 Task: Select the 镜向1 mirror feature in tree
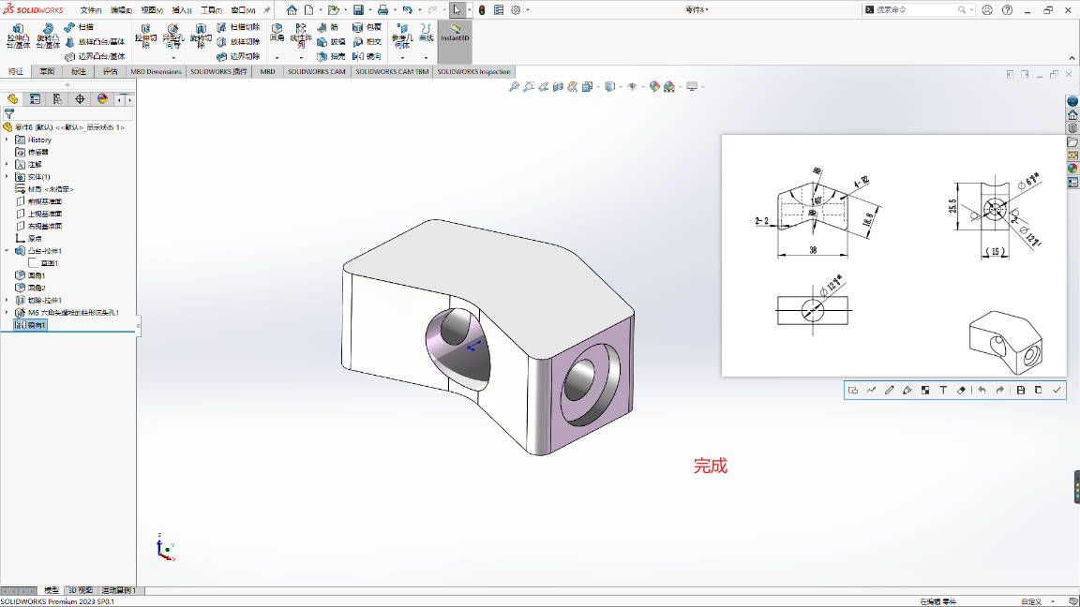tap(31, 325)
